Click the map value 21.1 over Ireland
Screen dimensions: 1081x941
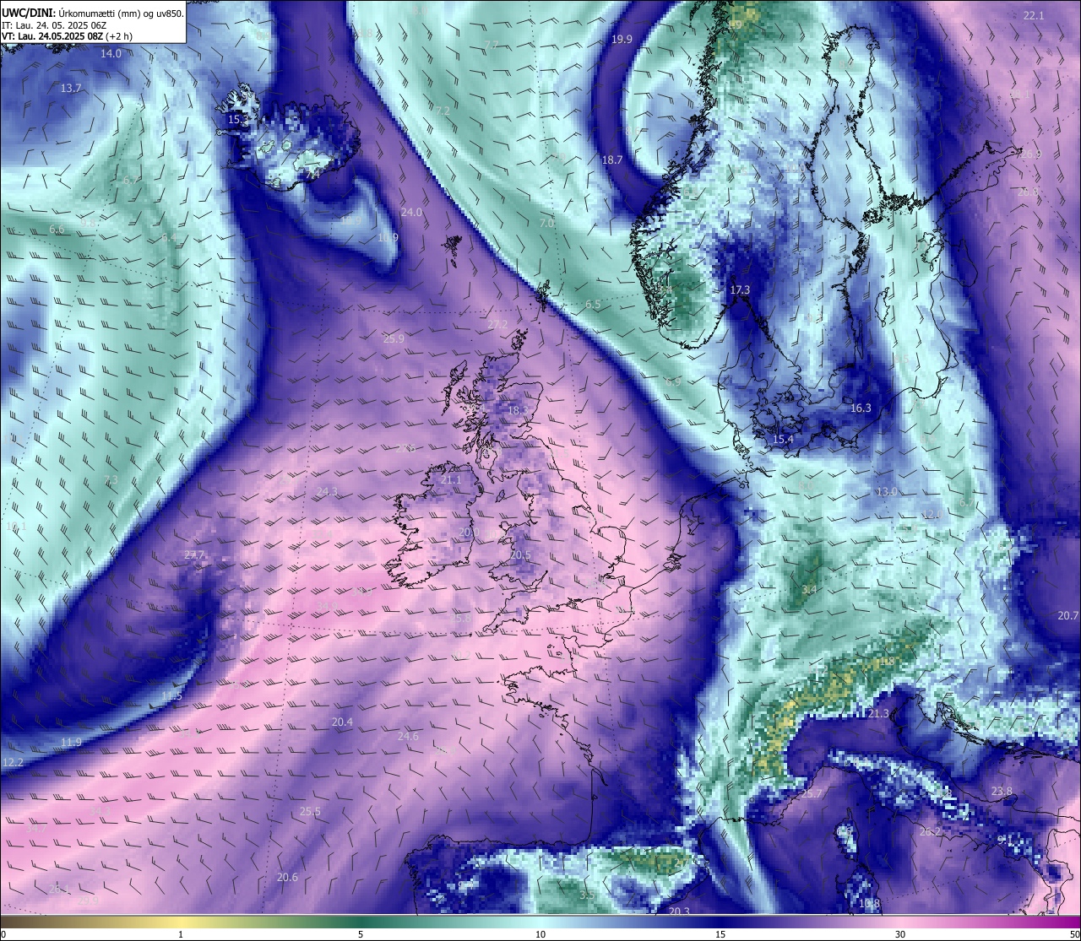451,479
